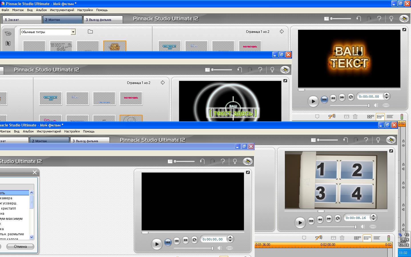Click the scrubber handle under the 1-2-3-4 preview
The height and width of the screenshot is (257, 411).
[321, 211]
